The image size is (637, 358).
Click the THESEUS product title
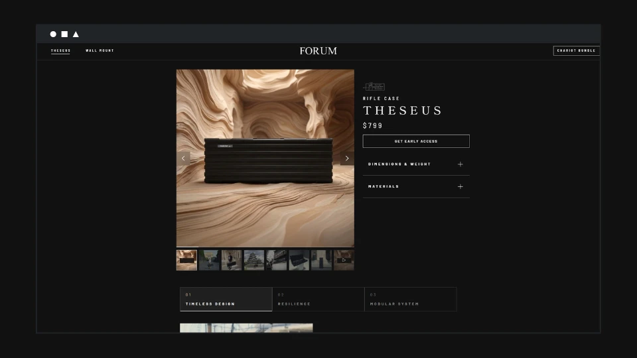pos(402,111)
